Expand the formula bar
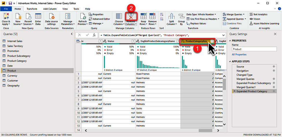The width and height of the screenshot is (282, 137). [224, 35]
